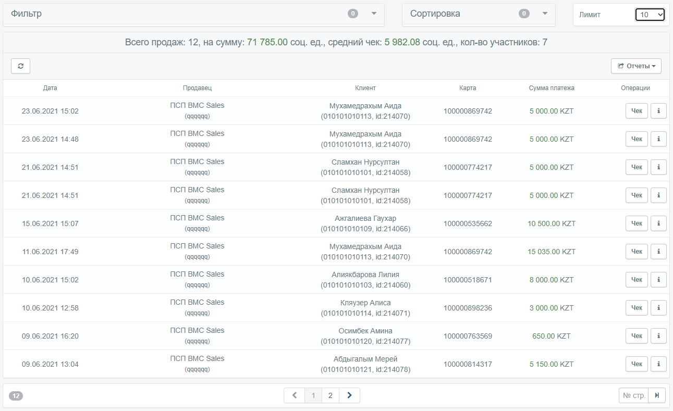Screen dimensions: 673x411
Task: Switch to page 2 in pagination
Action: (x=331, y=395)
